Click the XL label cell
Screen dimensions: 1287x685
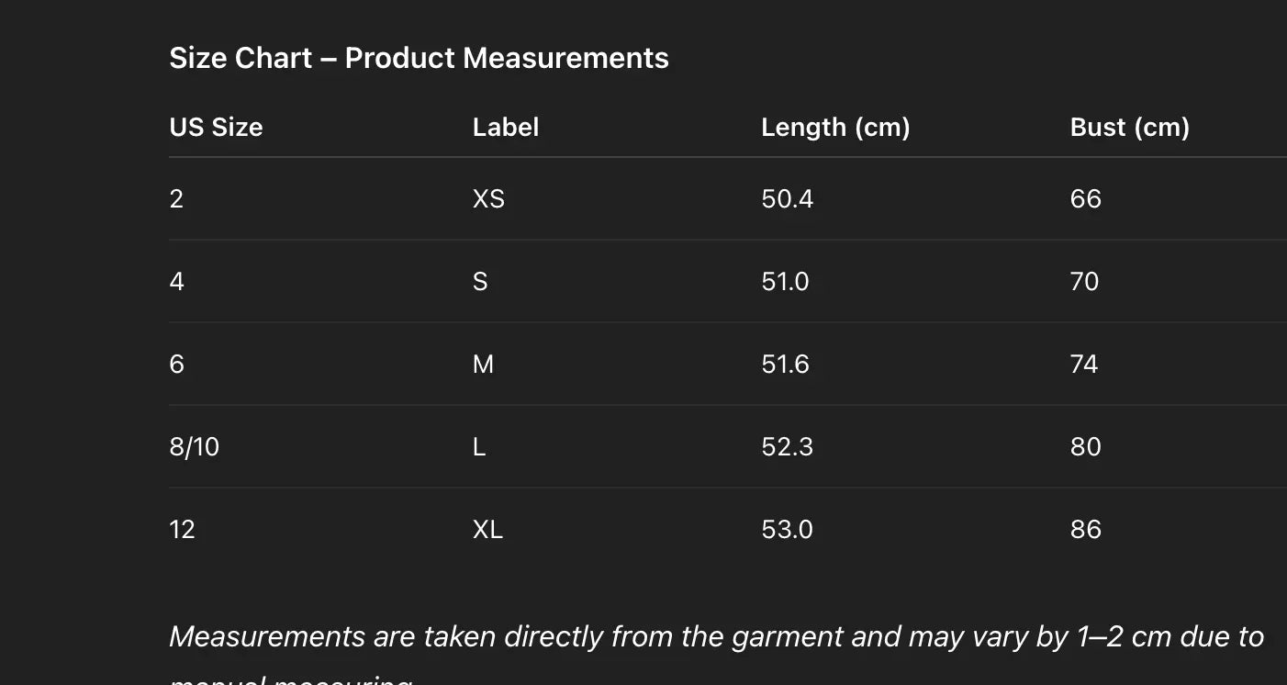(487, 530)
